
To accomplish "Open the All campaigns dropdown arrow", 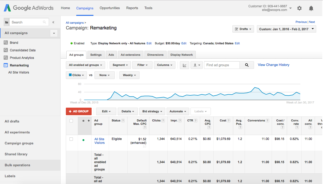I will (x=54, y=33).
